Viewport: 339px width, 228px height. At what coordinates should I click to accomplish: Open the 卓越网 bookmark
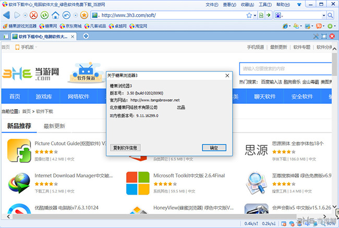(118, 26)
